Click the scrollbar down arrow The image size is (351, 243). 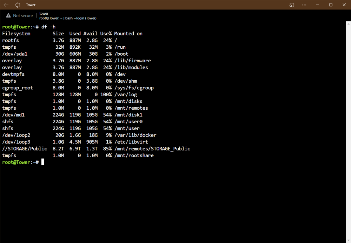(x=349, y=241)
